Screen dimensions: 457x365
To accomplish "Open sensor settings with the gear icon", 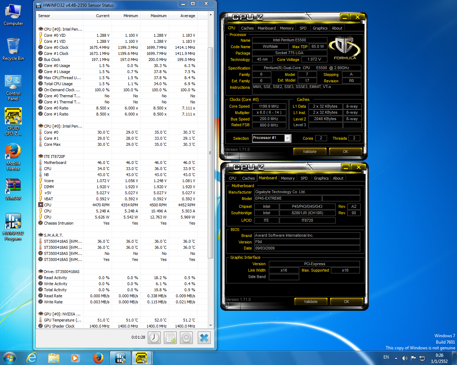I will (186, 338).
